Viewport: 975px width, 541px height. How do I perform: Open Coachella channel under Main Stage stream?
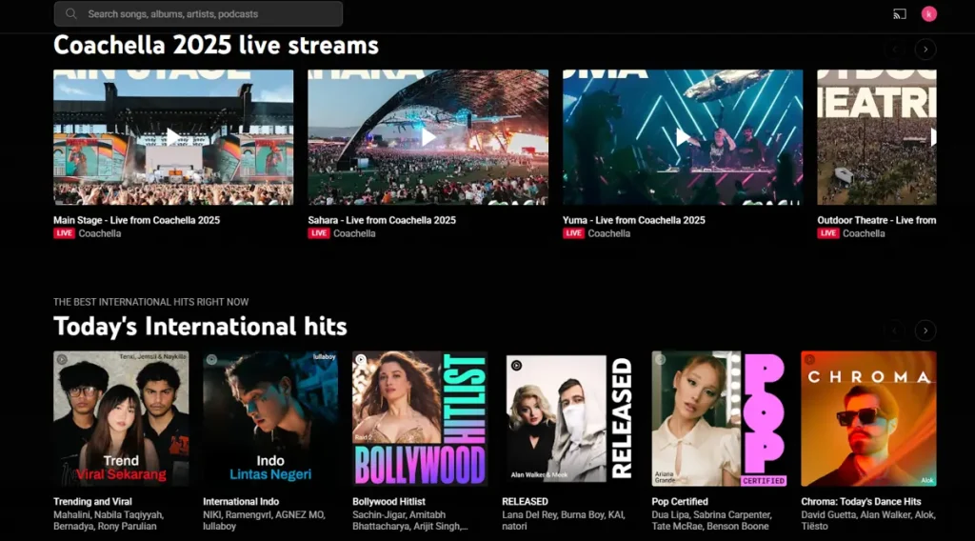[99, 233]
